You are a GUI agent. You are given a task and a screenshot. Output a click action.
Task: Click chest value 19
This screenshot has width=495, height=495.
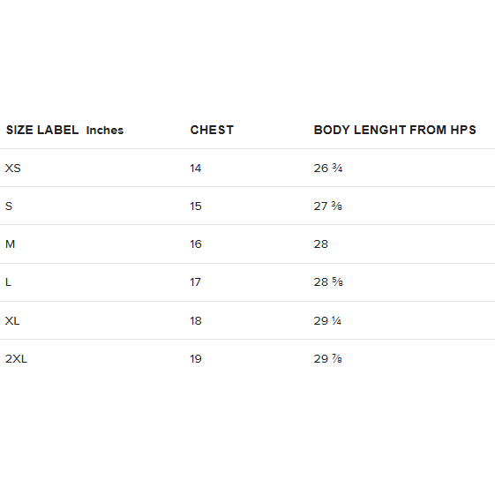(195, 358)
